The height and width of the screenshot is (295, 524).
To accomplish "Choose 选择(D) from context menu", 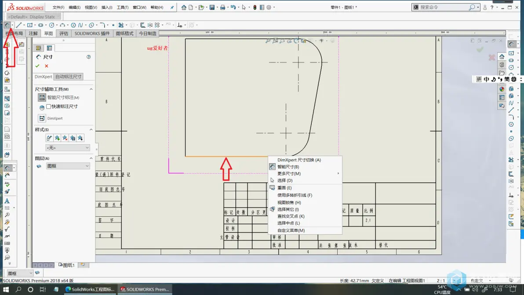I will click(305, 180).
